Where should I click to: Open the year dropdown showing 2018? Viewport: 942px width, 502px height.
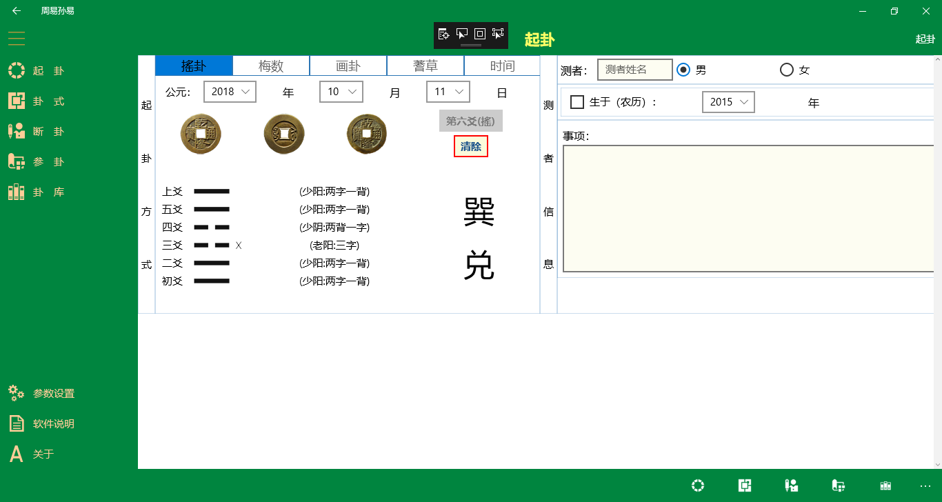tap(230, 92)
